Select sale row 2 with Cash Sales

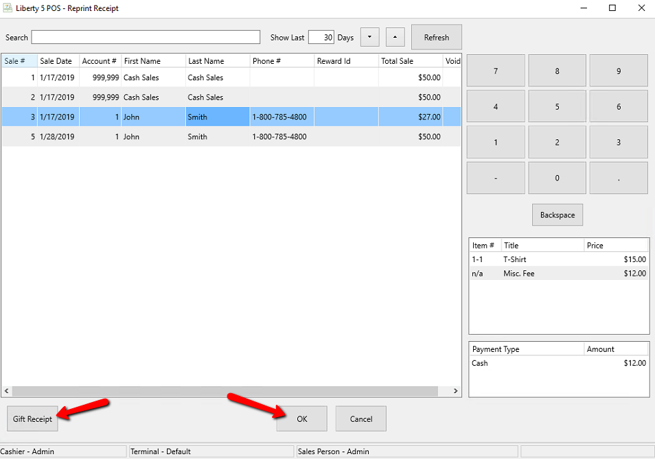(x=231, y=97)
